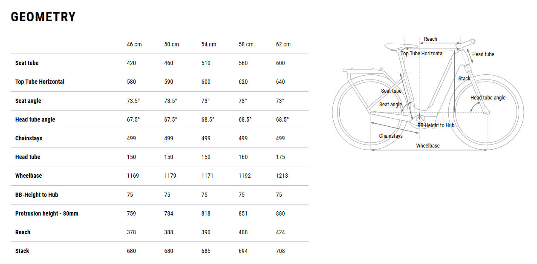Click the Reach label in bike diagram
Image resolution: width=537 pixels, height=264 pixels.
(430, 39)
